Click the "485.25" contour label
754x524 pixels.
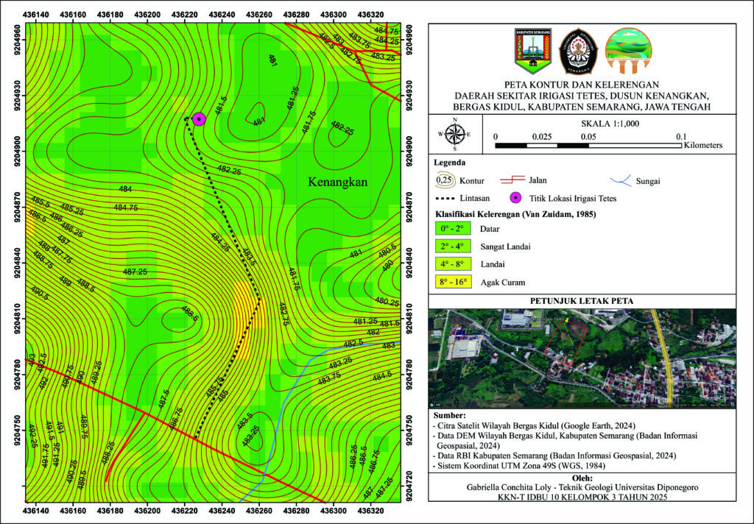point(71,209)
